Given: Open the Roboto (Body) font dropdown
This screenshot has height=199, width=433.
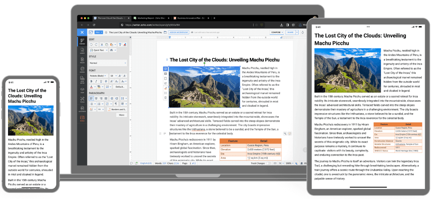Looking at the screenshot, I should tap(98, 76).
